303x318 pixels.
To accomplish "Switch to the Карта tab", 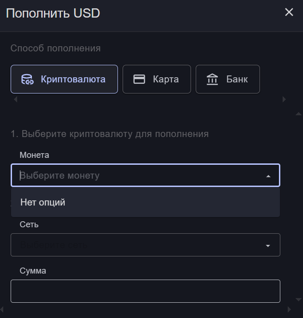I will click(x=157, y=79).
